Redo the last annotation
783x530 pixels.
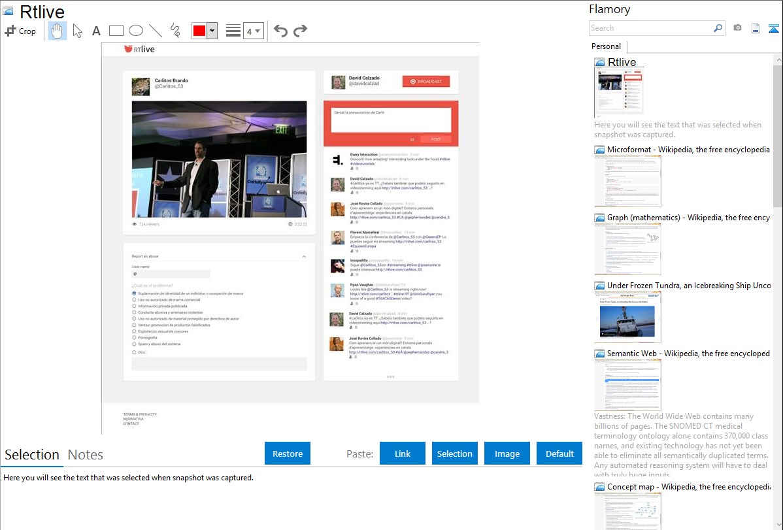300,31
